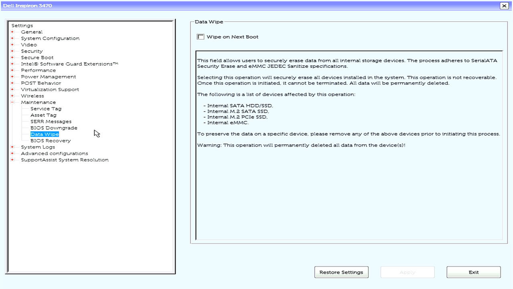Expand the Power Management plus icon

[12, 77]
